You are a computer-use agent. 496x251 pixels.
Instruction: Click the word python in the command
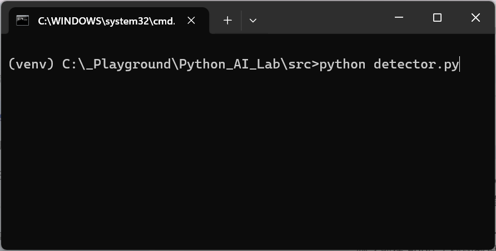tap(342, 65)
